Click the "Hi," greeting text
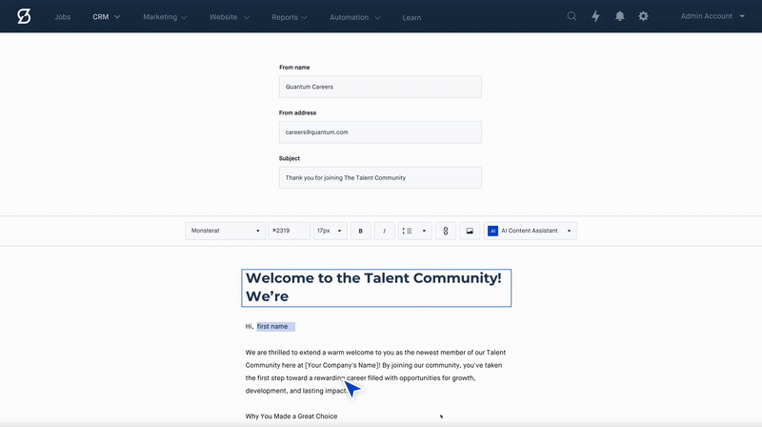Image resolution: width=762 pixels, height=427 pixels. 250,326
